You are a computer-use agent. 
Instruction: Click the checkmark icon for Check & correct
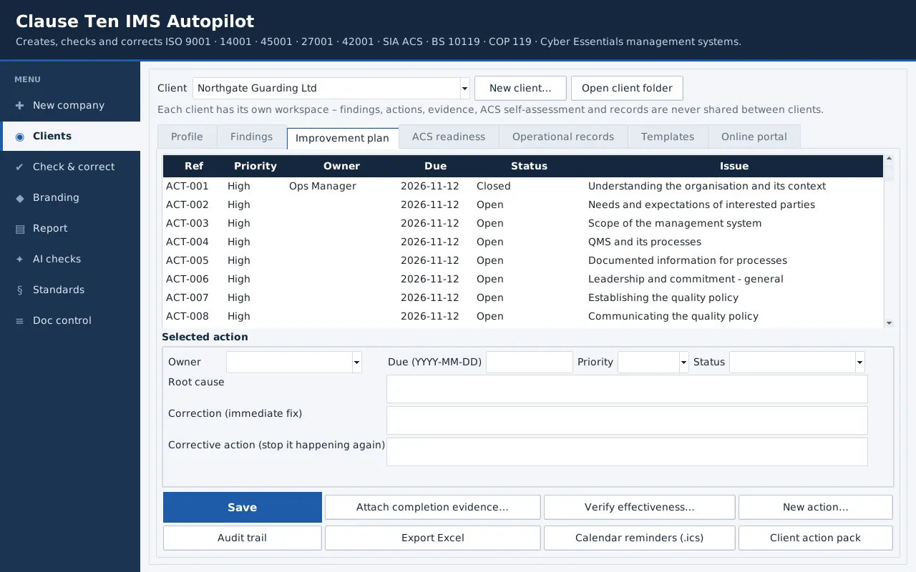(x=19, y=167)
